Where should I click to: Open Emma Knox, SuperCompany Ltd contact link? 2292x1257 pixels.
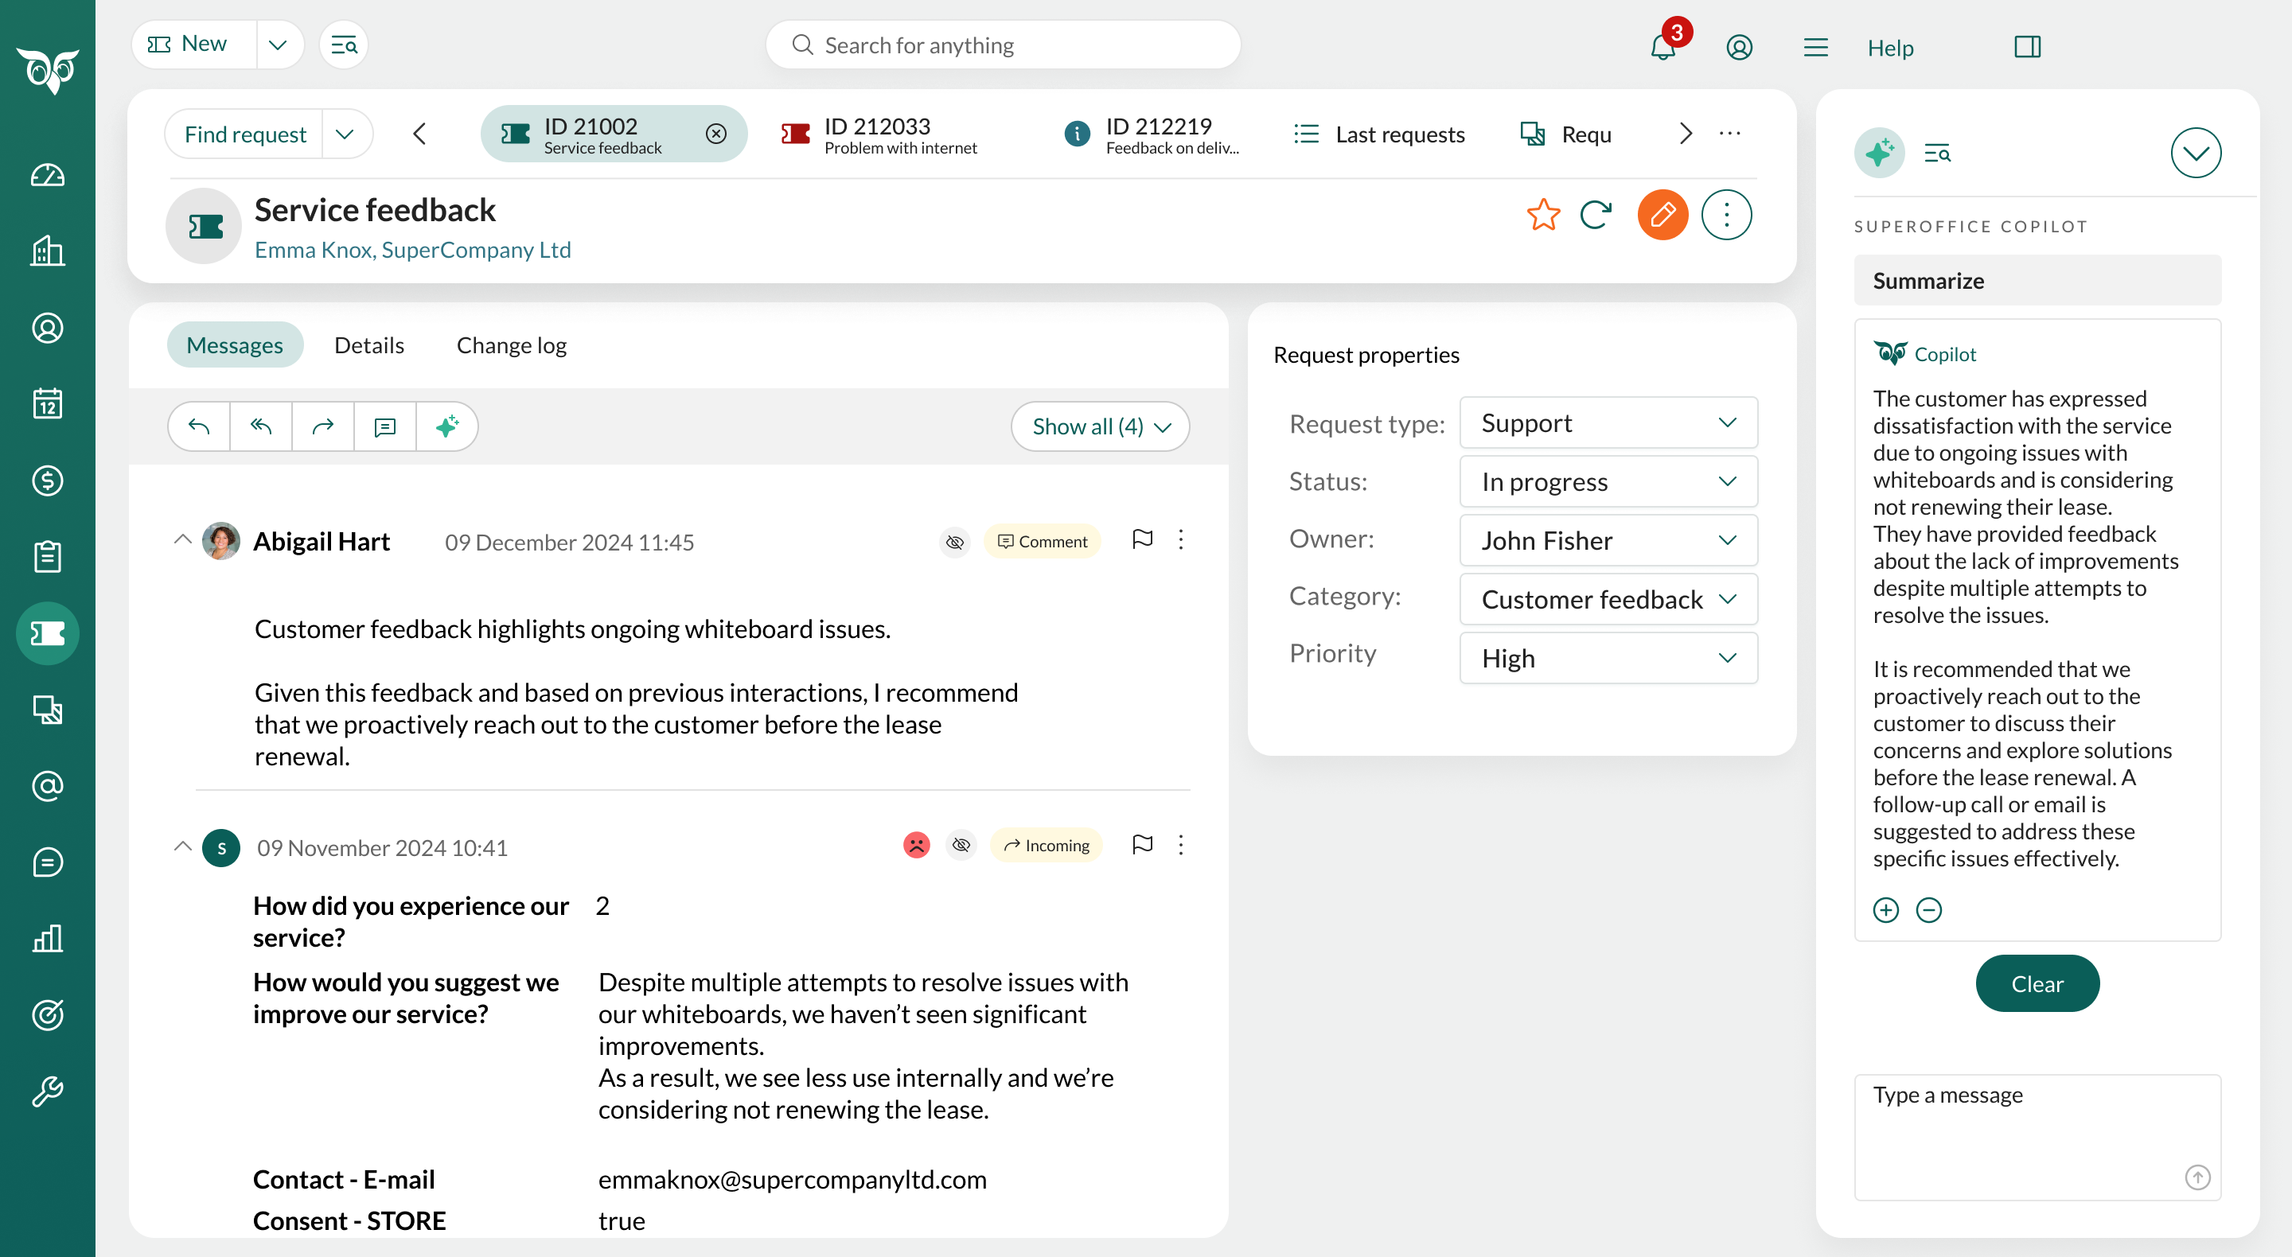tap(412, 250)
